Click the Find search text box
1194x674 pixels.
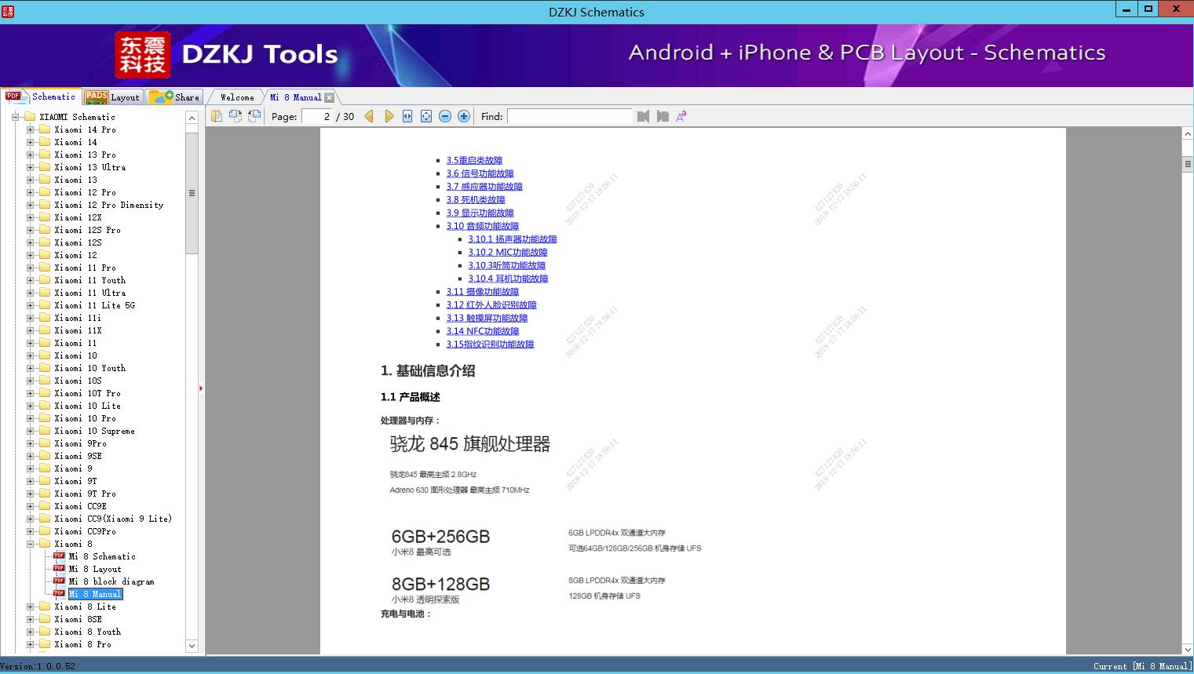569,116
